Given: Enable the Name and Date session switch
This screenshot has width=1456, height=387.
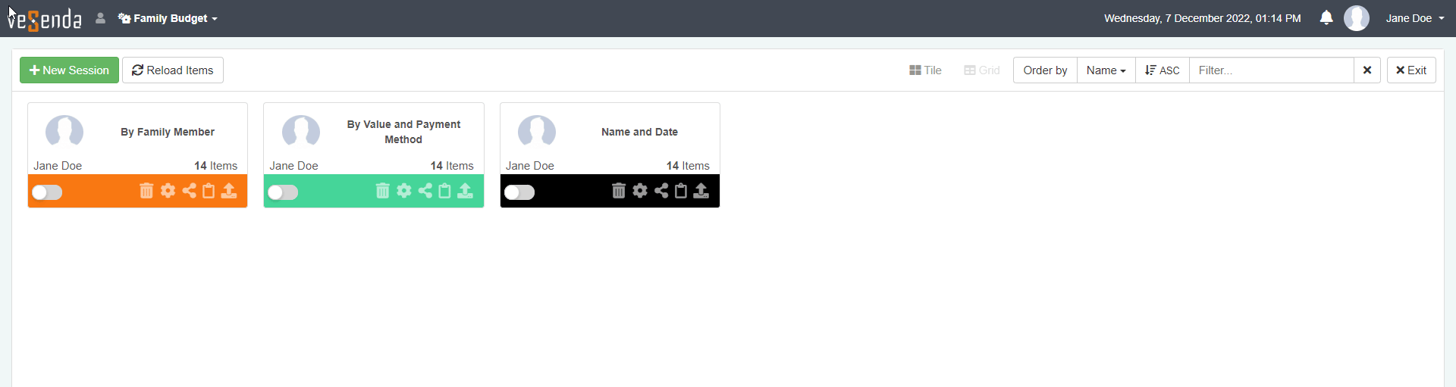Looking at the screenshot, I should [519, 192].
